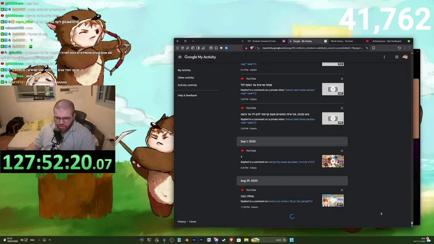Select Other activity in the sidebar

coord(186,78)
